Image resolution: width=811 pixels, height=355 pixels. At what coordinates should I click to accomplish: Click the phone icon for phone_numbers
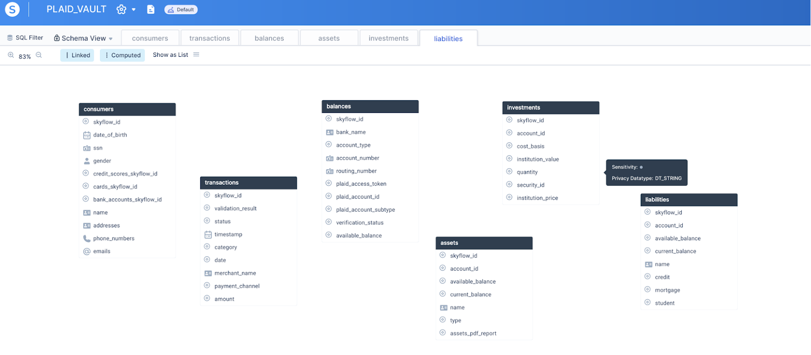[x=87, y=239]
